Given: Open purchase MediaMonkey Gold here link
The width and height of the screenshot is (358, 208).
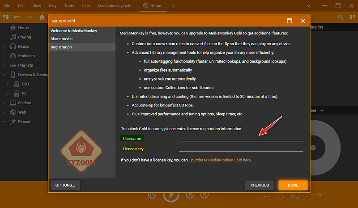Looking at the screenshot, I should [x=221, y=160].
